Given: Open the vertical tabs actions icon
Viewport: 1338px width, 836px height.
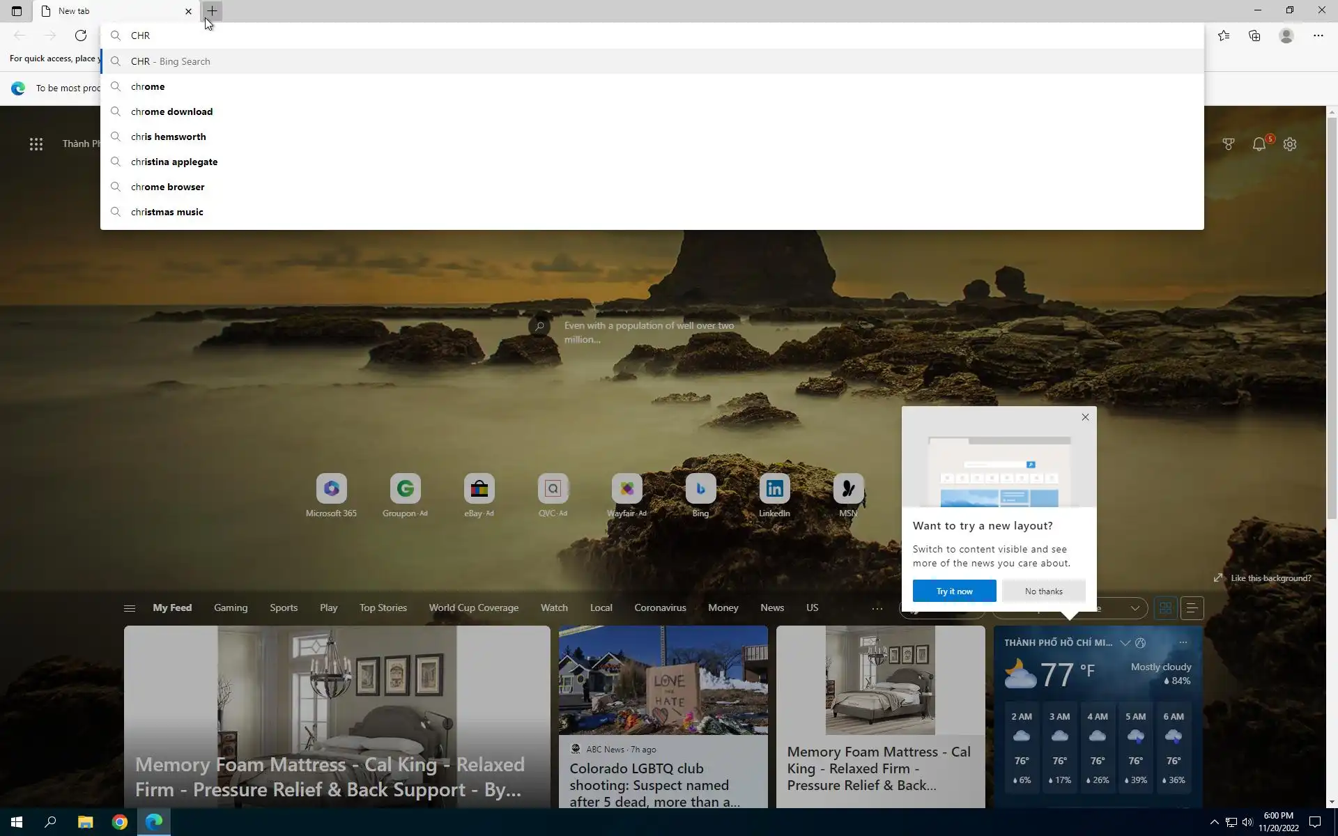Looking at the screenshot, I should click(x=17, y=11).
